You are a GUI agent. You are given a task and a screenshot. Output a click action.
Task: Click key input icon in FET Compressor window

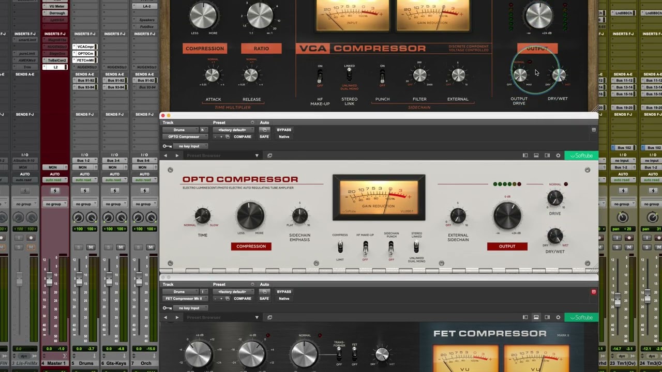(x=167, y=308)
